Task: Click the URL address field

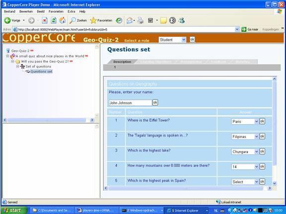Action: tap(126, 29)
